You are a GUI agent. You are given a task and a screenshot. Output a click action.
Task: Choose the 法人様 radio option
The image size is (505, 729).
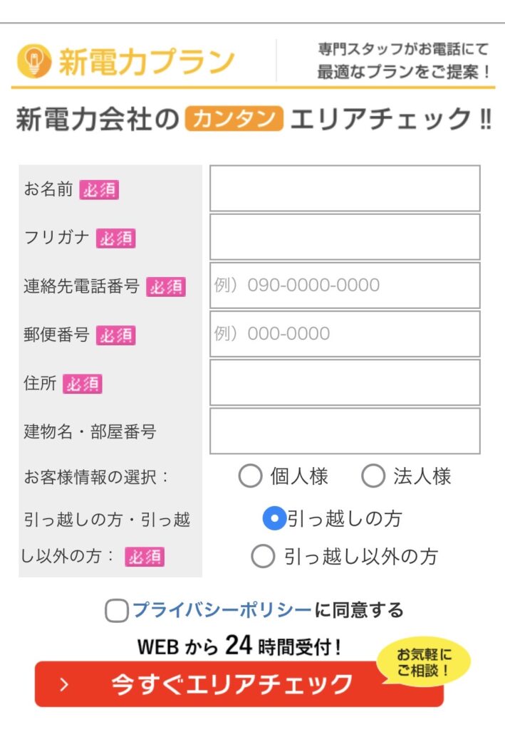click(373, 476)
